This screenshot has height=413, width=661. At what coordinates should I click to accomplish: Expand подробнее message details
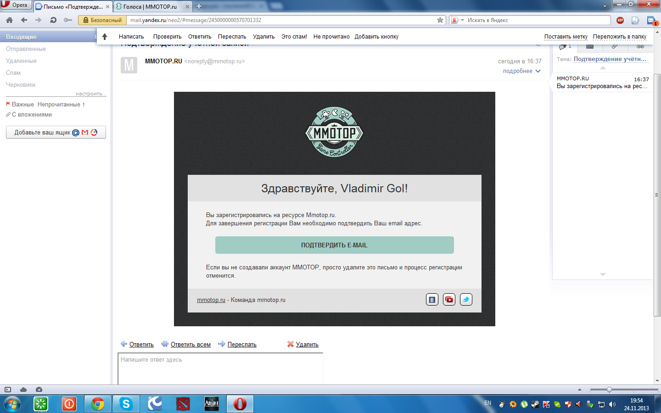521,71
